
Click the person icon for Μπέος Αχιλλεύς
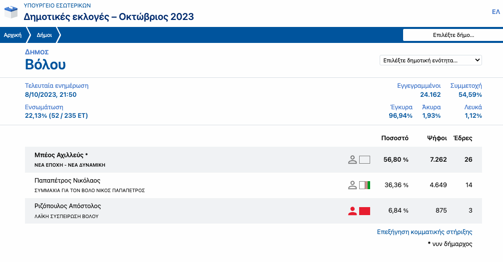click(353, 160)
